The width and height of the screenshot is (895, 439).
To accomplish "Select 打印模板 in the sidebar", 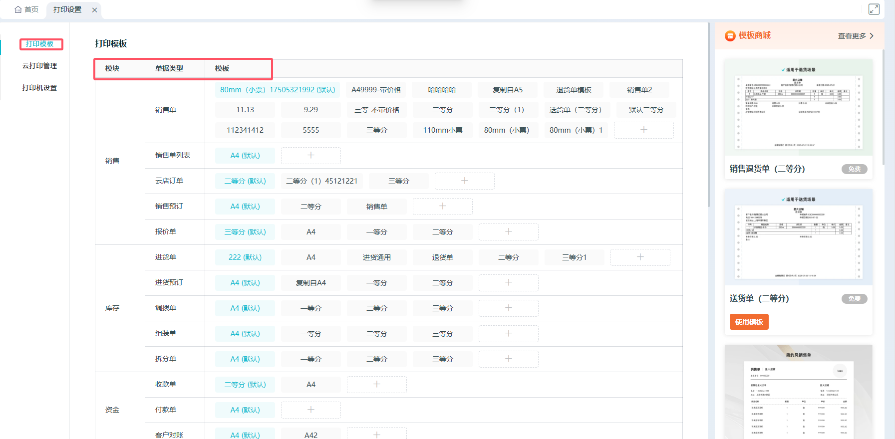I will (40, 44).
